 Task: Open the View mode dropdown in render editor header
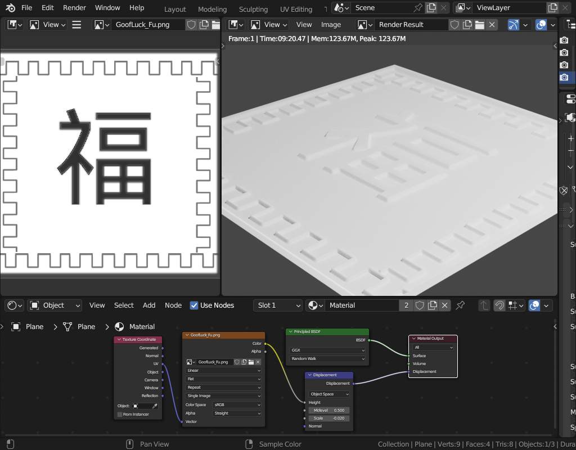coord(269,25)
